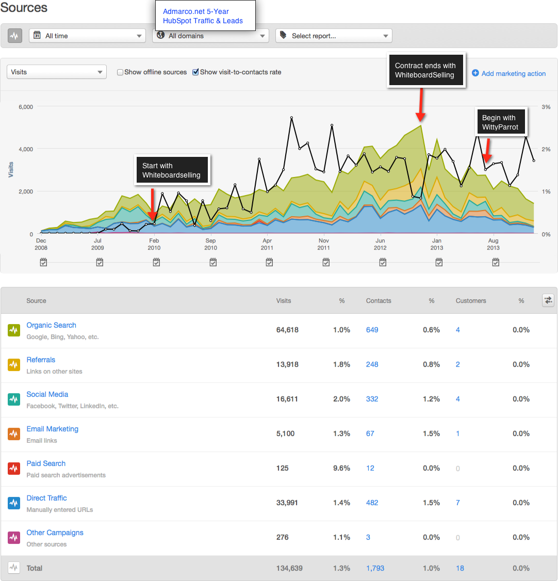View the 18 total customers
Viewport: 558px width, 581px height.
(x=460, y=568)
